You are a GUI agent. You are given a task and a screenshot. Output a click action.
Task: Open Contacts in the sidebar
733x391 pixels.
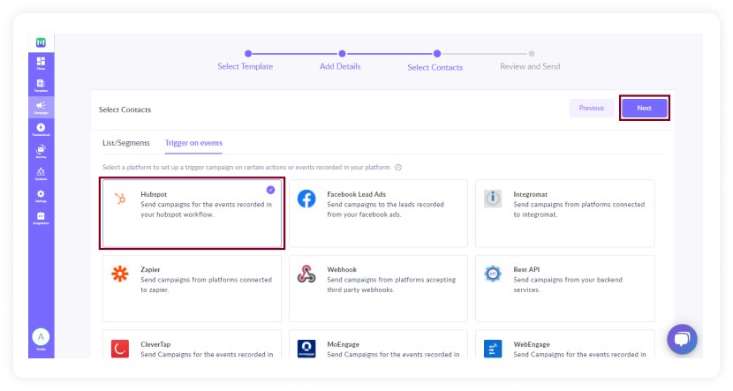(x=42, y=174)
